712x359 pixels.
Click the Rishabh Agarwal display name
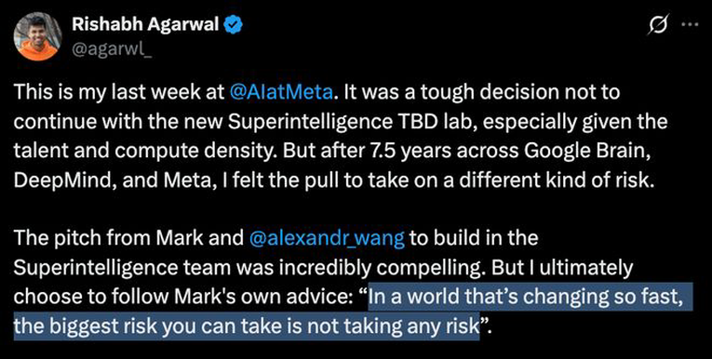[145, 25]
